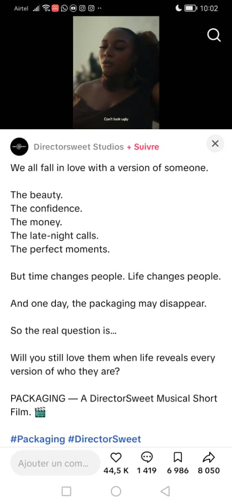Open the #DirectorSweet hashtag

tap(105, 439)
